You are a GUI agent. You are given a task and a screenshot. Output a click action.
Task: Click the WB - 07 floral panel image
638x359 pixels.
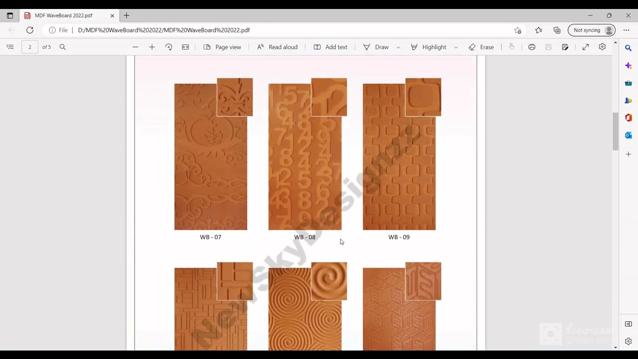click(x=211, y=157)
